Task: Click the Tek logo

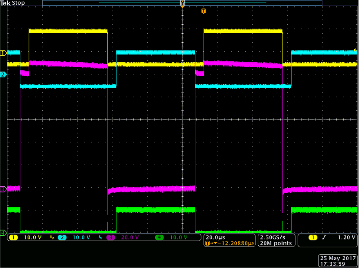Action: [x=5, y=3]
